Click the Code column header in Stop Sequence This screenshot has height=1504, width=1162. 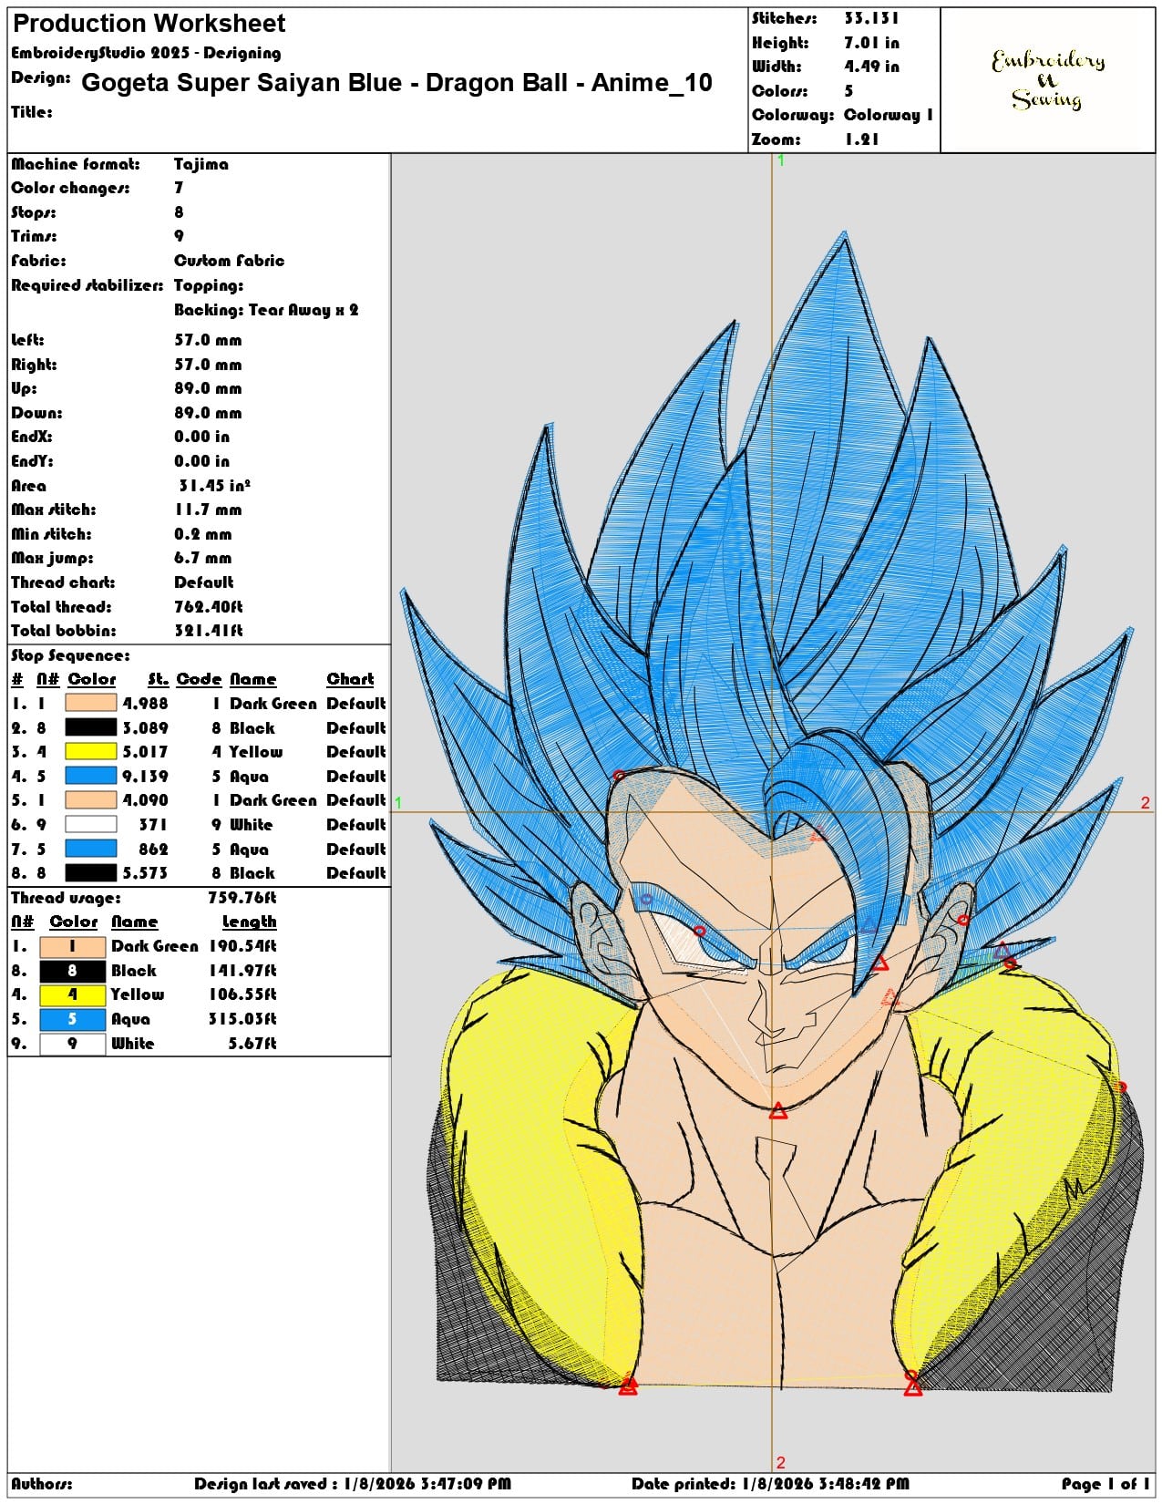(x=199, y=679)
